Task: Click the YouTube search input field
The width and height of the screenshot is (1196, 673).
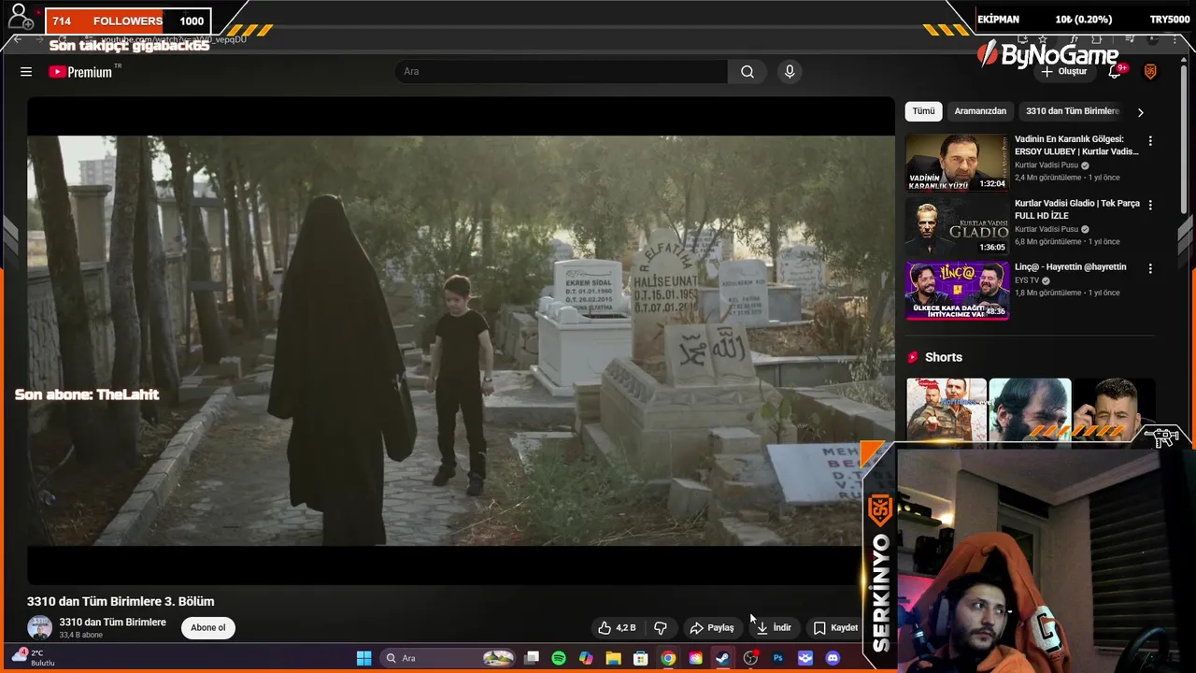Action: tap(561, 72)
